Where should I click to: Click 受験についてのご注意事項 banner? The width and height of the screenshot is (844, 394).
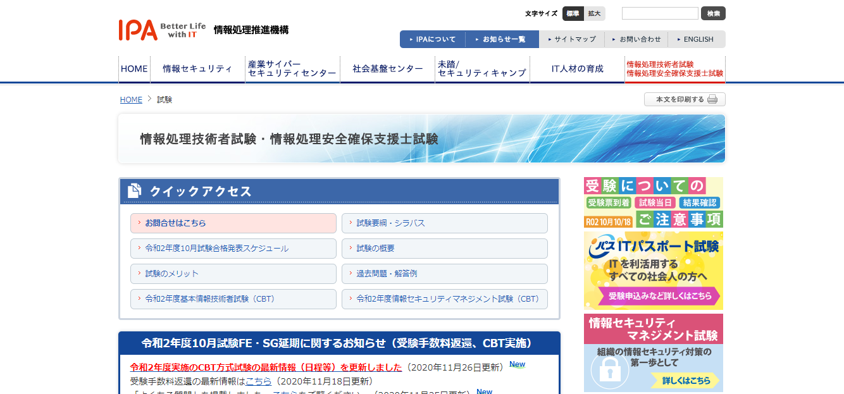(654, 202)
